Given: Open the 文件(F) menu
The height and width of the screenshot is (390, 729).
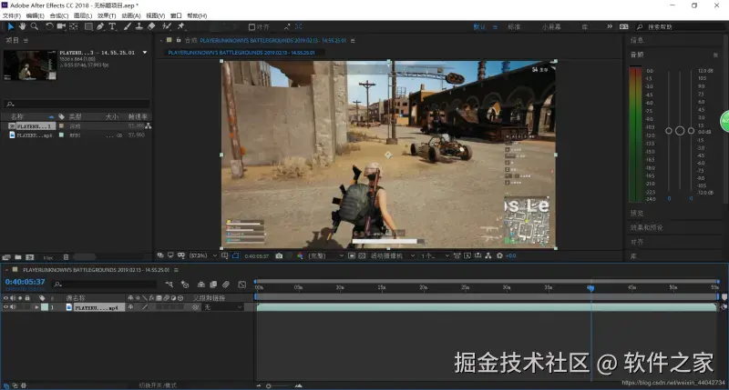Looking at the screenshot, I should pyautogui.click(x=12, y=15).
